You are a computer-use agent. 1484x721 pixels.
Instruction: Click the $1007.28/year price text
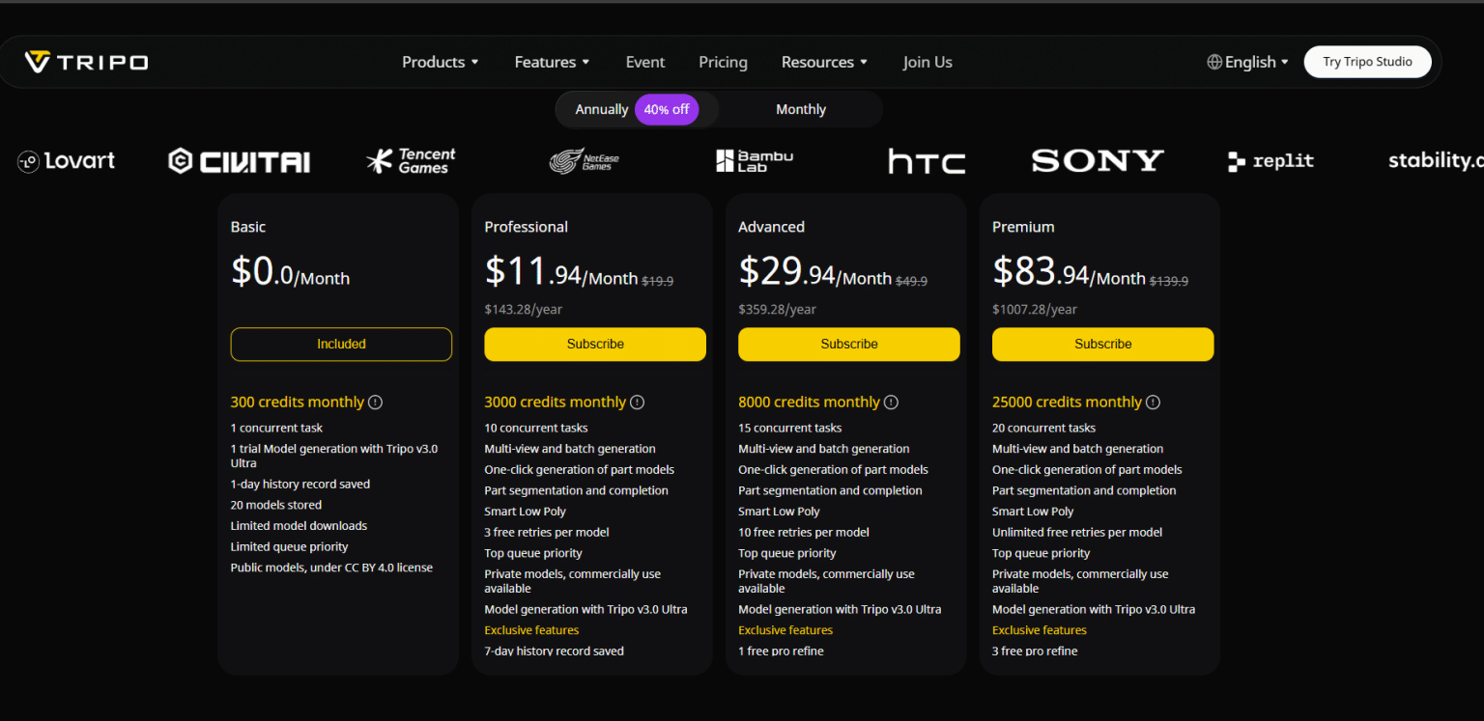(x=1035, y=310)
